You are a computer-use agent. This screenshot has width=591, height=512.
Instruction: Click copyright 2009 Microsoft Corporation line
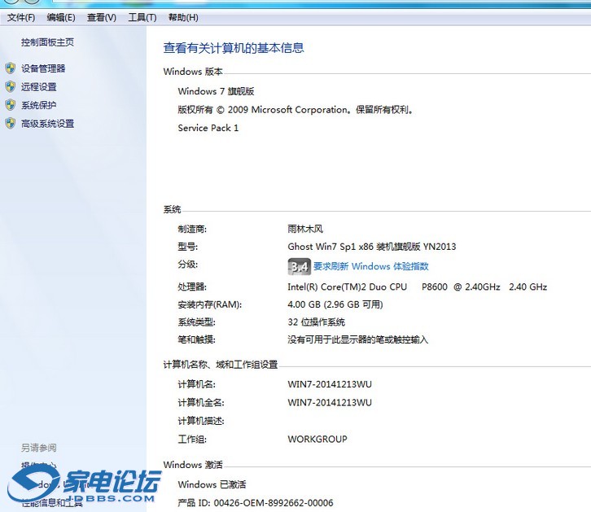click(295, 110)
